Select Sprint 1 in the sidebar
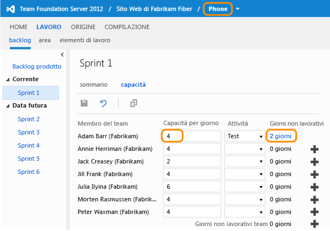Screen dimensions: 330x231 click(x=31, y=93)
